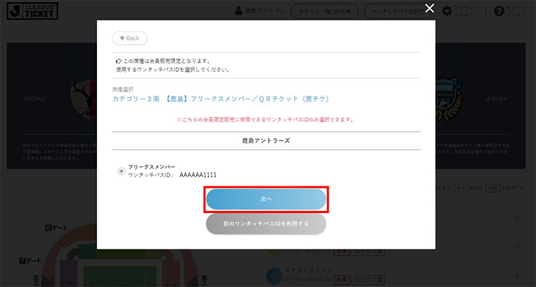Expand the エクストラシート row plus icon

pyautogui.click(x=518, y=276)
